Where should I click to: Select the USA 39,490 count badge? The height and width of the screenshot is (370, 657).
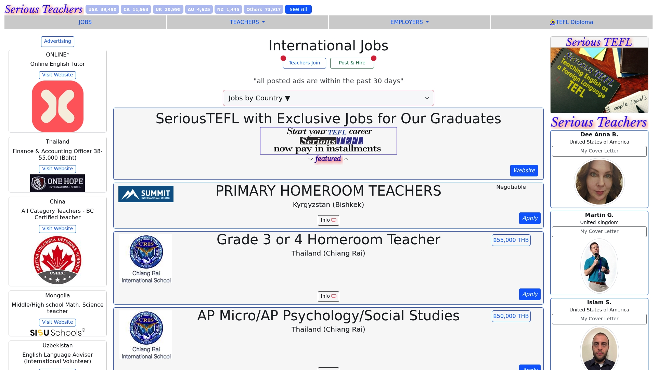coord(102,10)
